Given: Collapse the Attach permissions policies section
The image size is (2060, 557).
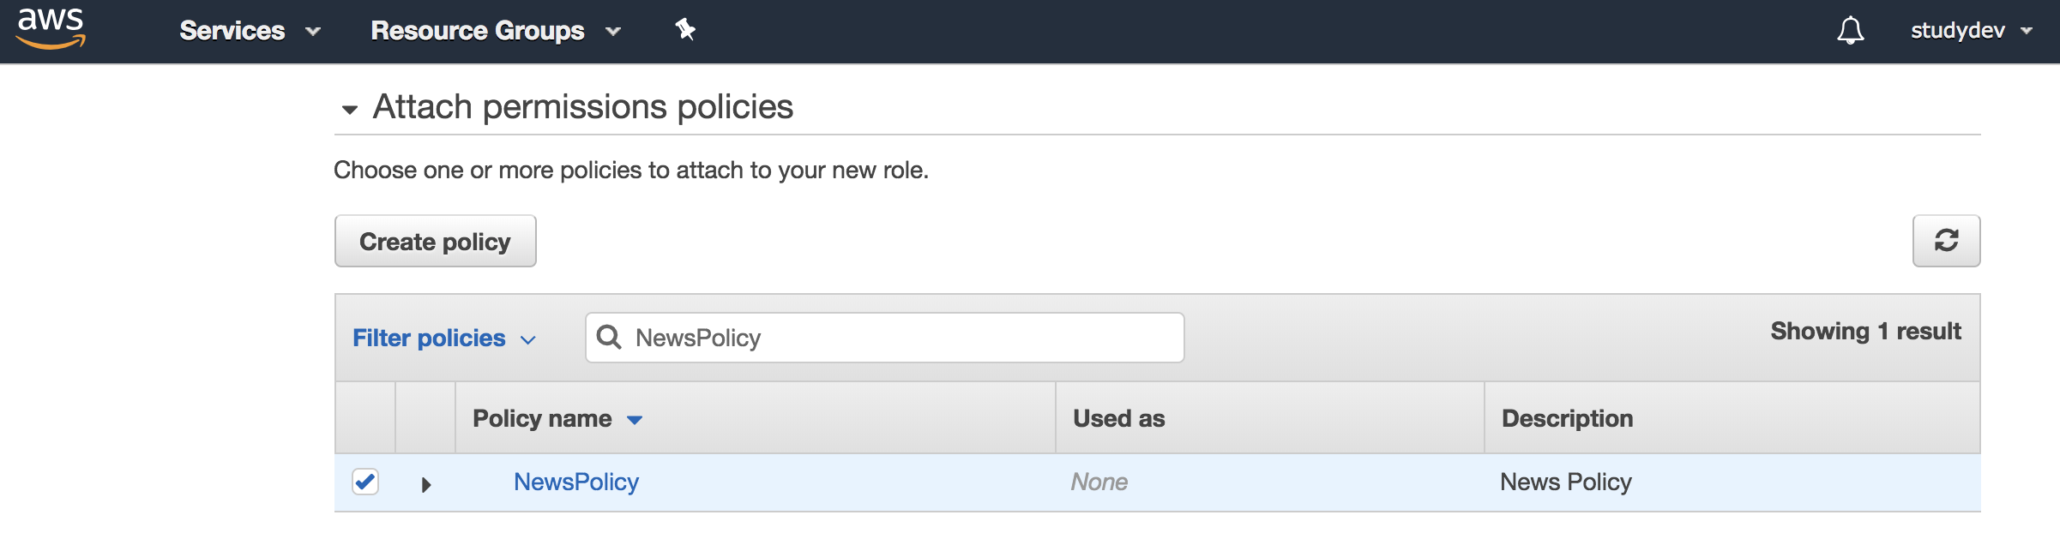Looking at the screenshot, I should [349, 110].
